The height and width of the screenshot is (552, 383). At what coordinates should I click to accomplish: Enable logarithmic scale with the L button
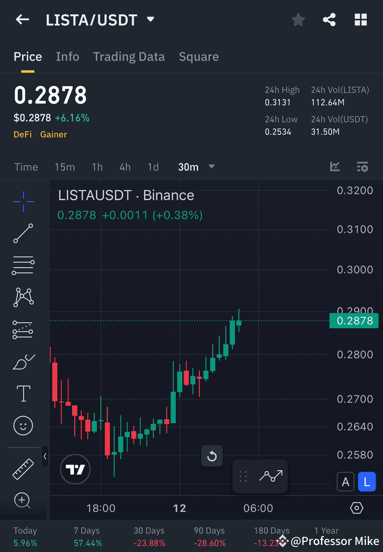click(367, 482)
